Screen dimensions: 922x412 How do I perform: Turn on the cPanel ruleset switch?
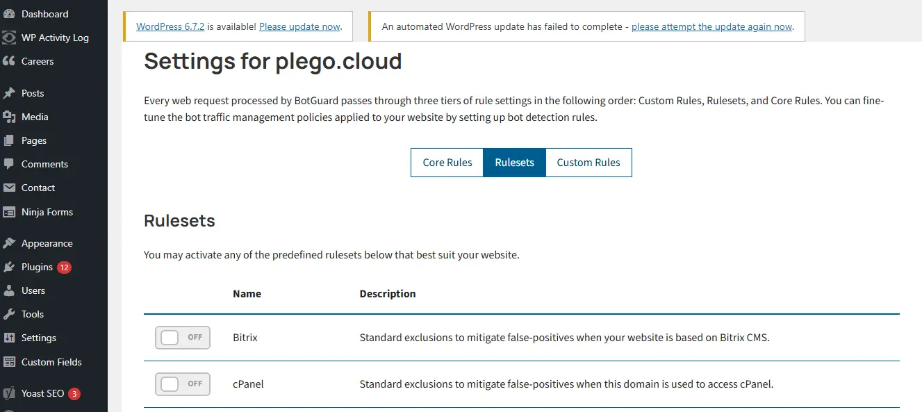(x=182, y=384)
